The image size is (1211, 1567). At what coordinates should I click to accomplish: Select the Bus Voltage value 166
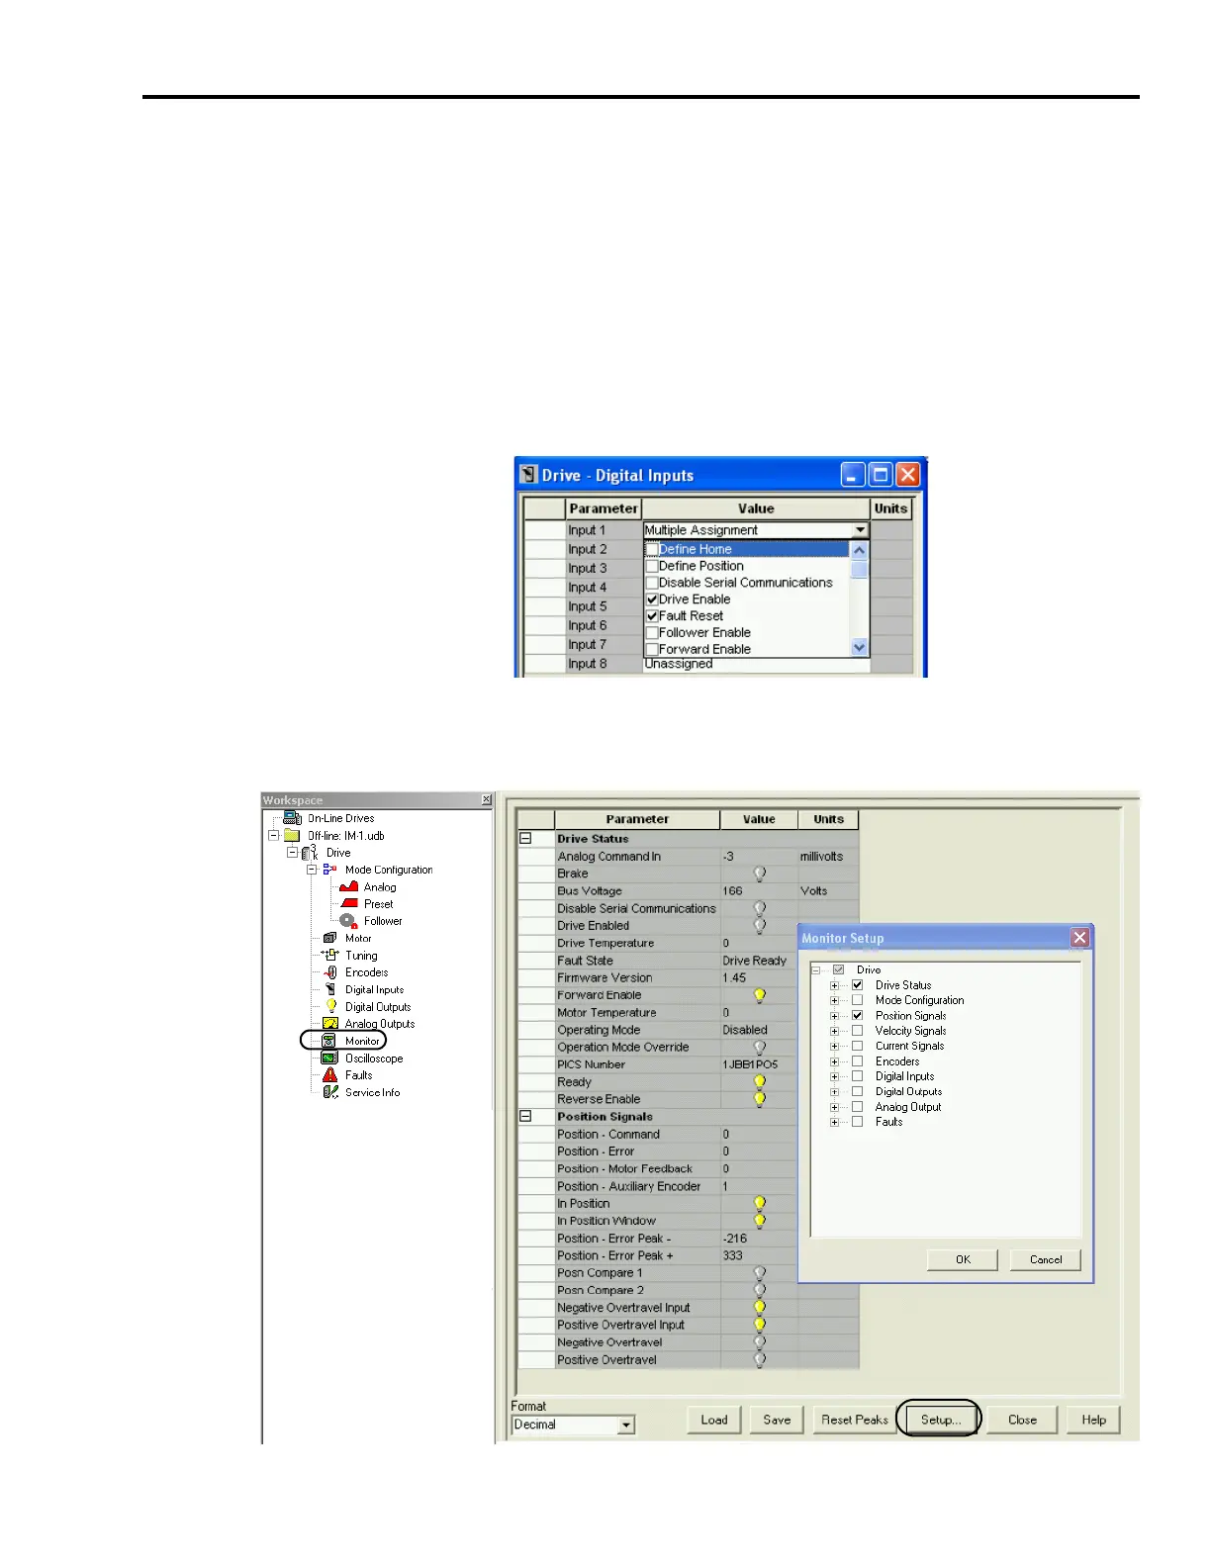click(759, 891)
